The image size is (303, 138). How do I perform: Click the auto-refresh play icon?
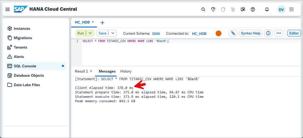click(233, 9)
